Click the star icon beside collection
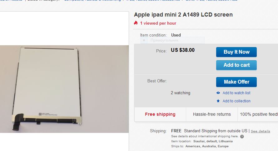Screen dimensions: 278x151 (x=218, y=101)
